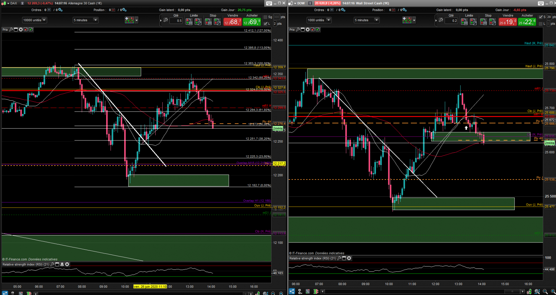Screen dimensions: 556x295
Task: Click DAX quantity field 0.5
Action: point(176,21)
